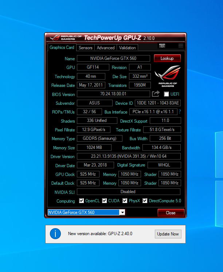This screenshot has height=272, width=223.
Task: Open the Advanced tab
Action: [x=106, y=48]
